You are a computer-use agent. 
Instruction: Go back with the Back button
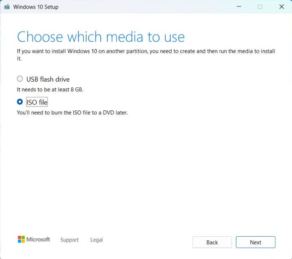click(x=212, y=242)
